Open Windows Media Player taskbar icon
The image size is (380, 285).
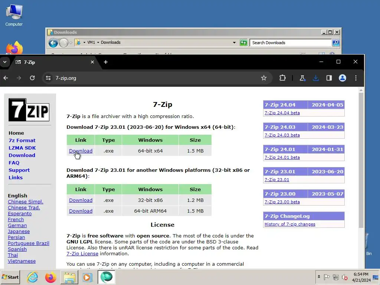tap(88, 277)
